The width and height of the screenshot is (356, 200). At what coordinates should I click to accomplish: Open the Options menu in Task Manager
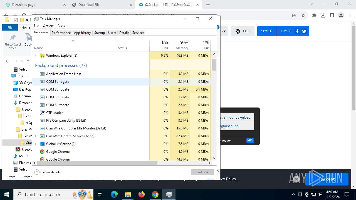[x=49, y=26]
